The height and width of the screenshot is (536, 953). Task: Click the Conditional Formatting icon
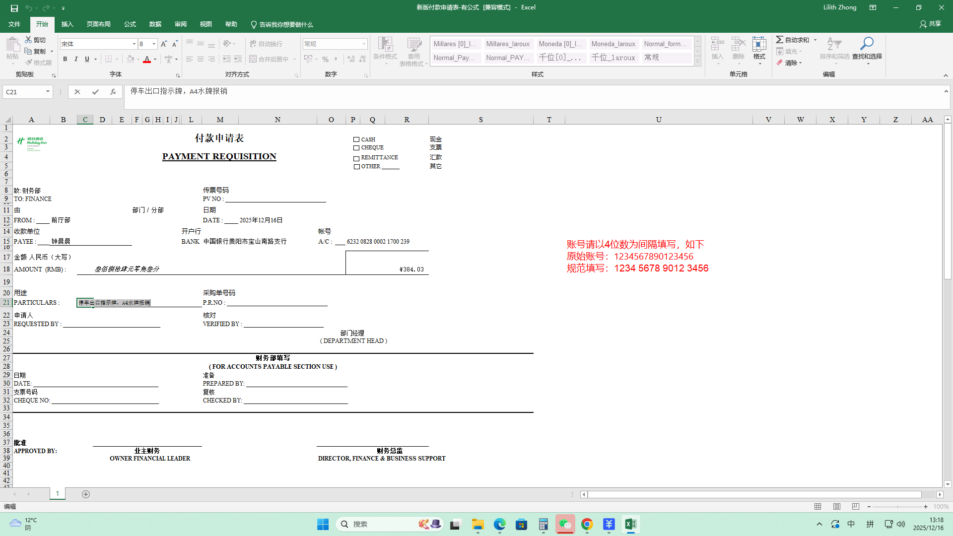pyautogui.click(x=385, y=45)
